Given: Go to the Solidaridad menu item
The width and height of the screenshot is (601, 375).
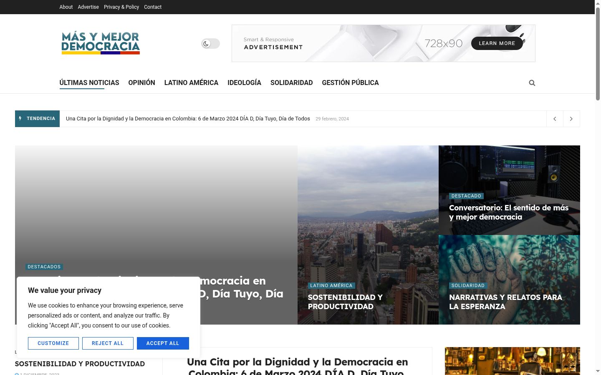Looking at the screenshot, I should [291, 82].
